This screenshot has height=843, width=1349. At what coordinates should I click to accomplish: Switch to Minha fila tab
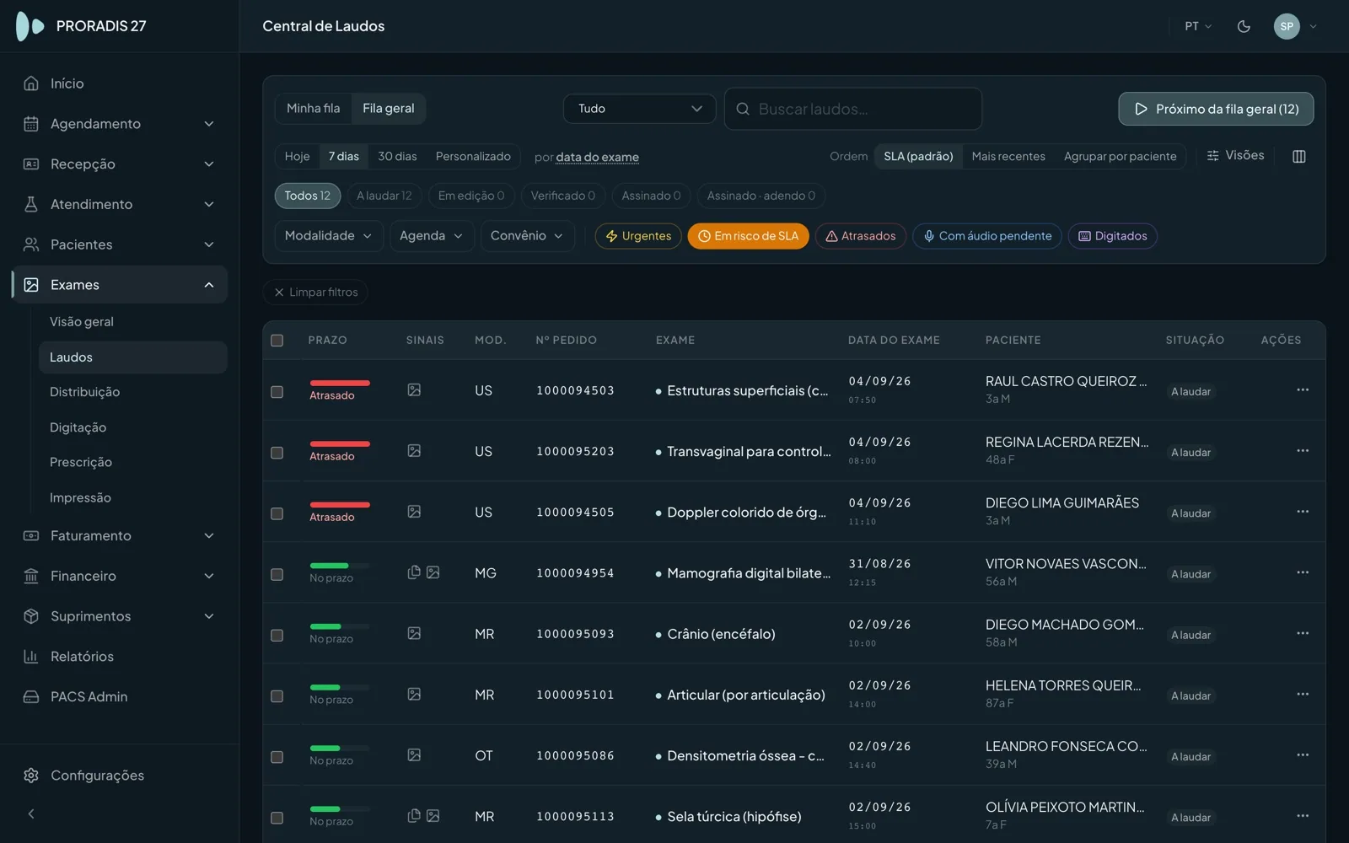point(314,108)
